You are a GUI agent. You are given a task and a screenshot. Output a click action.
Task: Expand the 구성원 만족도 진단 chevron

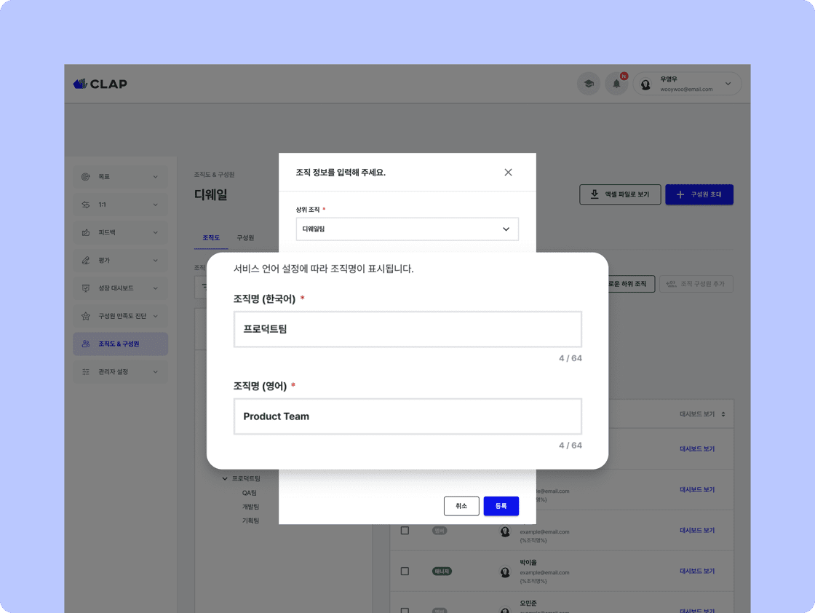(156, 316)
